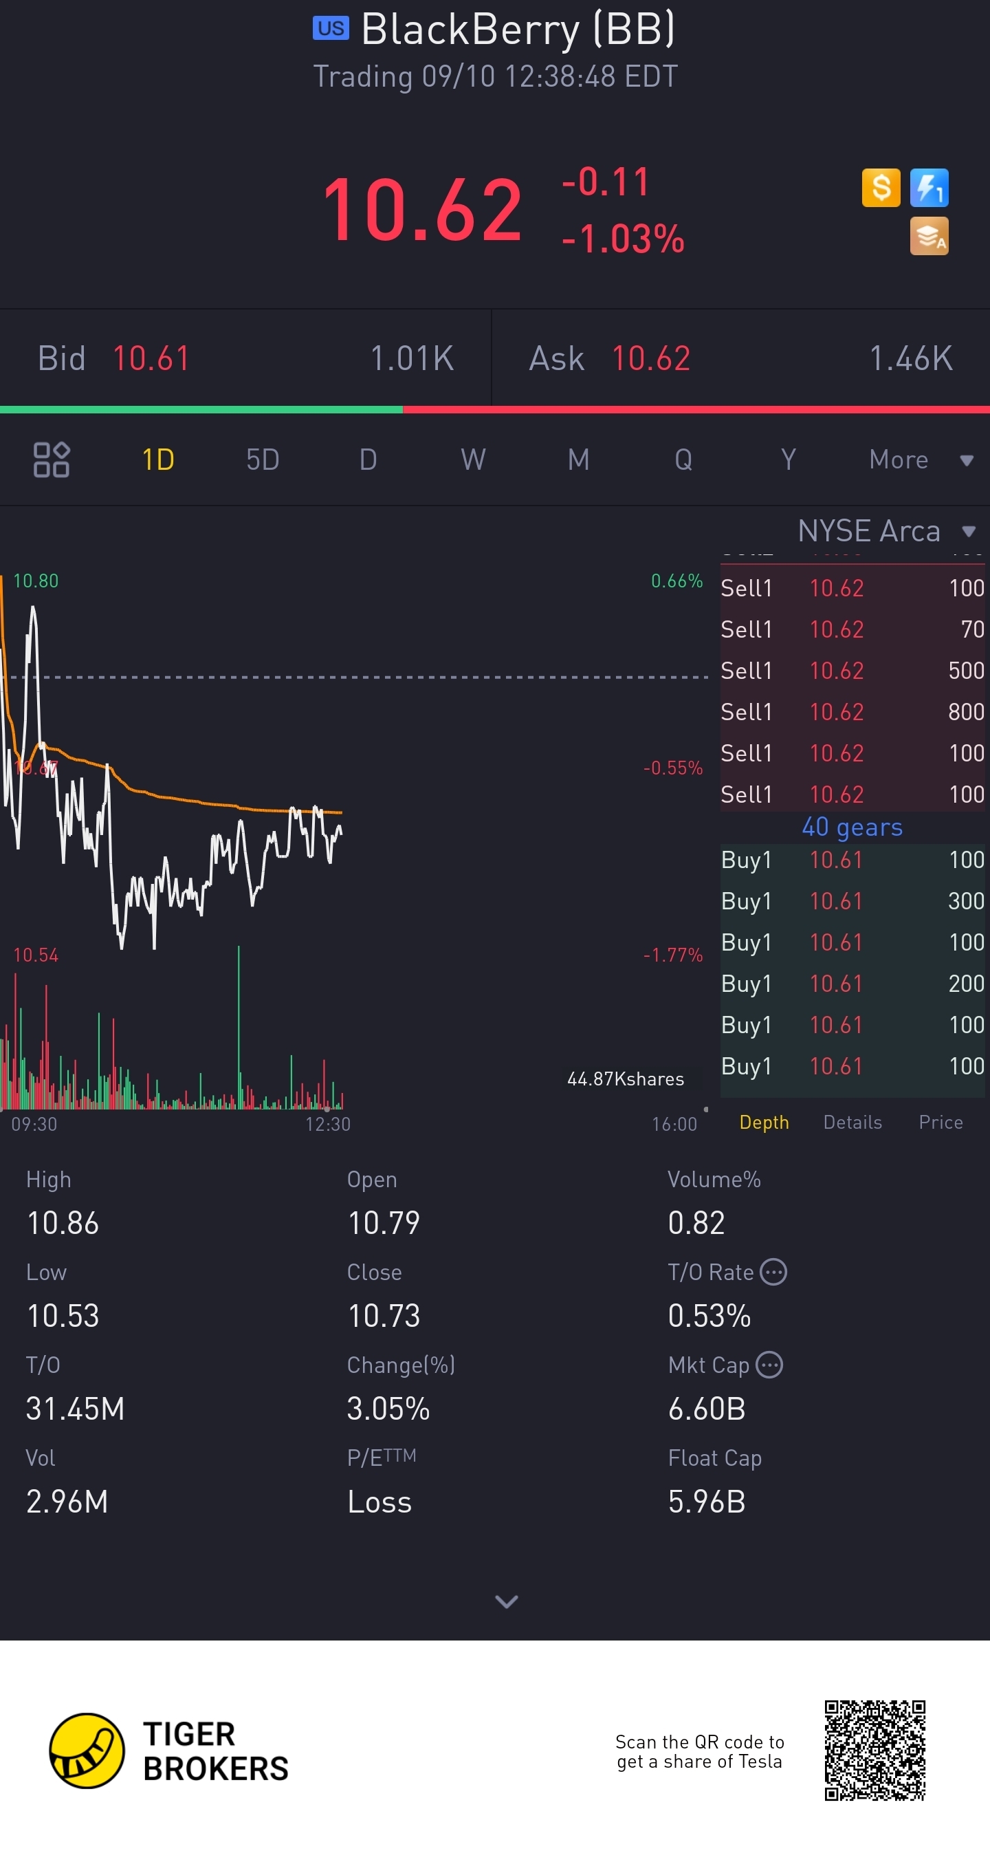Tap the 40 gears depth link

pos(852,826)
